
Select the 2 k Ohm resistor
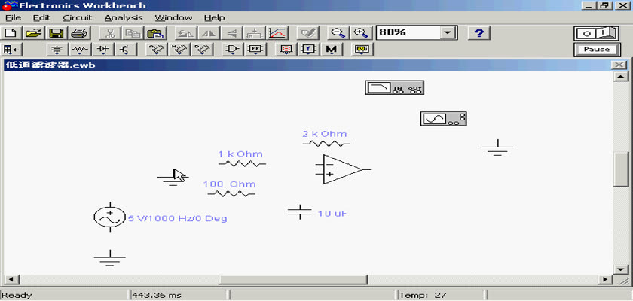click(326, 144)
